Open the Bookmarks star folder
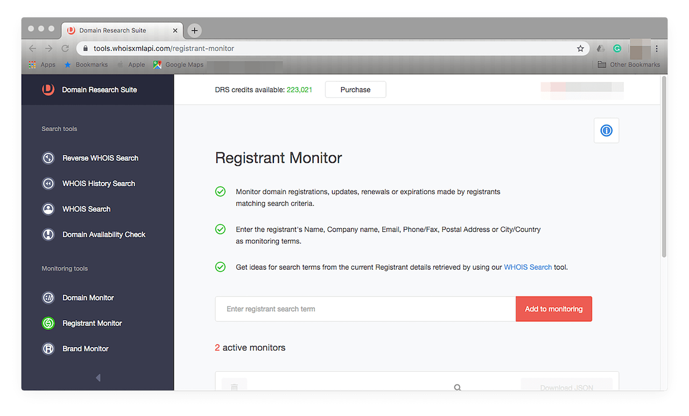This screenshot has width=689, height=416. [86, 65]
